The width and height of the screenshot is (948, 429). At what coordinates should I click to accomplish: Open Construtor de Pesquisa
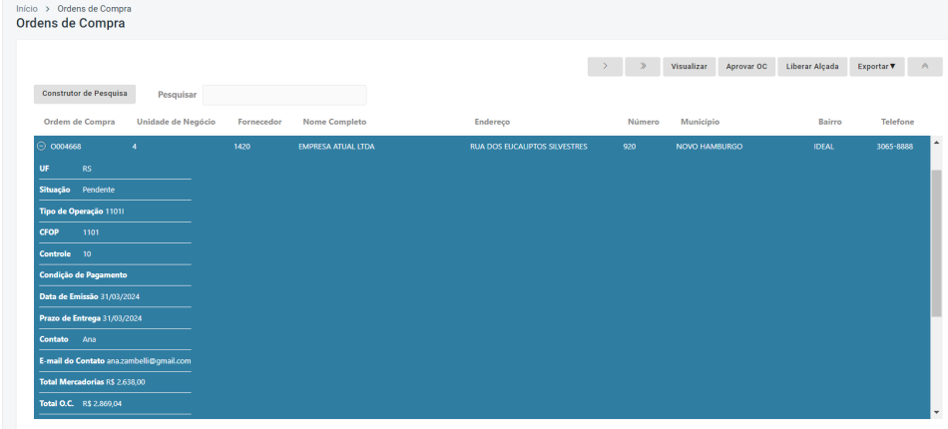click(85, 94)
